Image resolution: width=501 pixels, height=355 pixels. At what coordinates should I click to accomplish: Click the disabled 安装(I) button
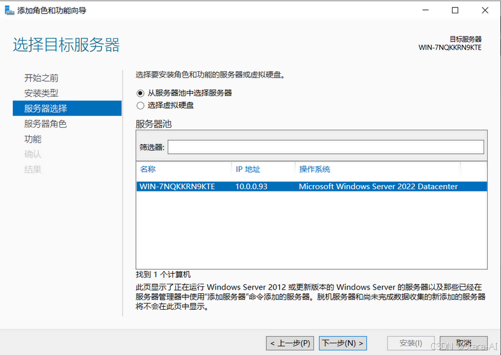coord(411,343)
